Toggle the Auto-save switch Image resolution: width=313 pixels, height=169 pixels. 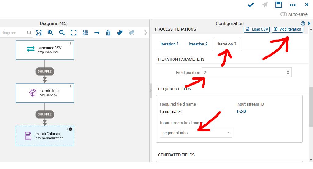(284, 14)
